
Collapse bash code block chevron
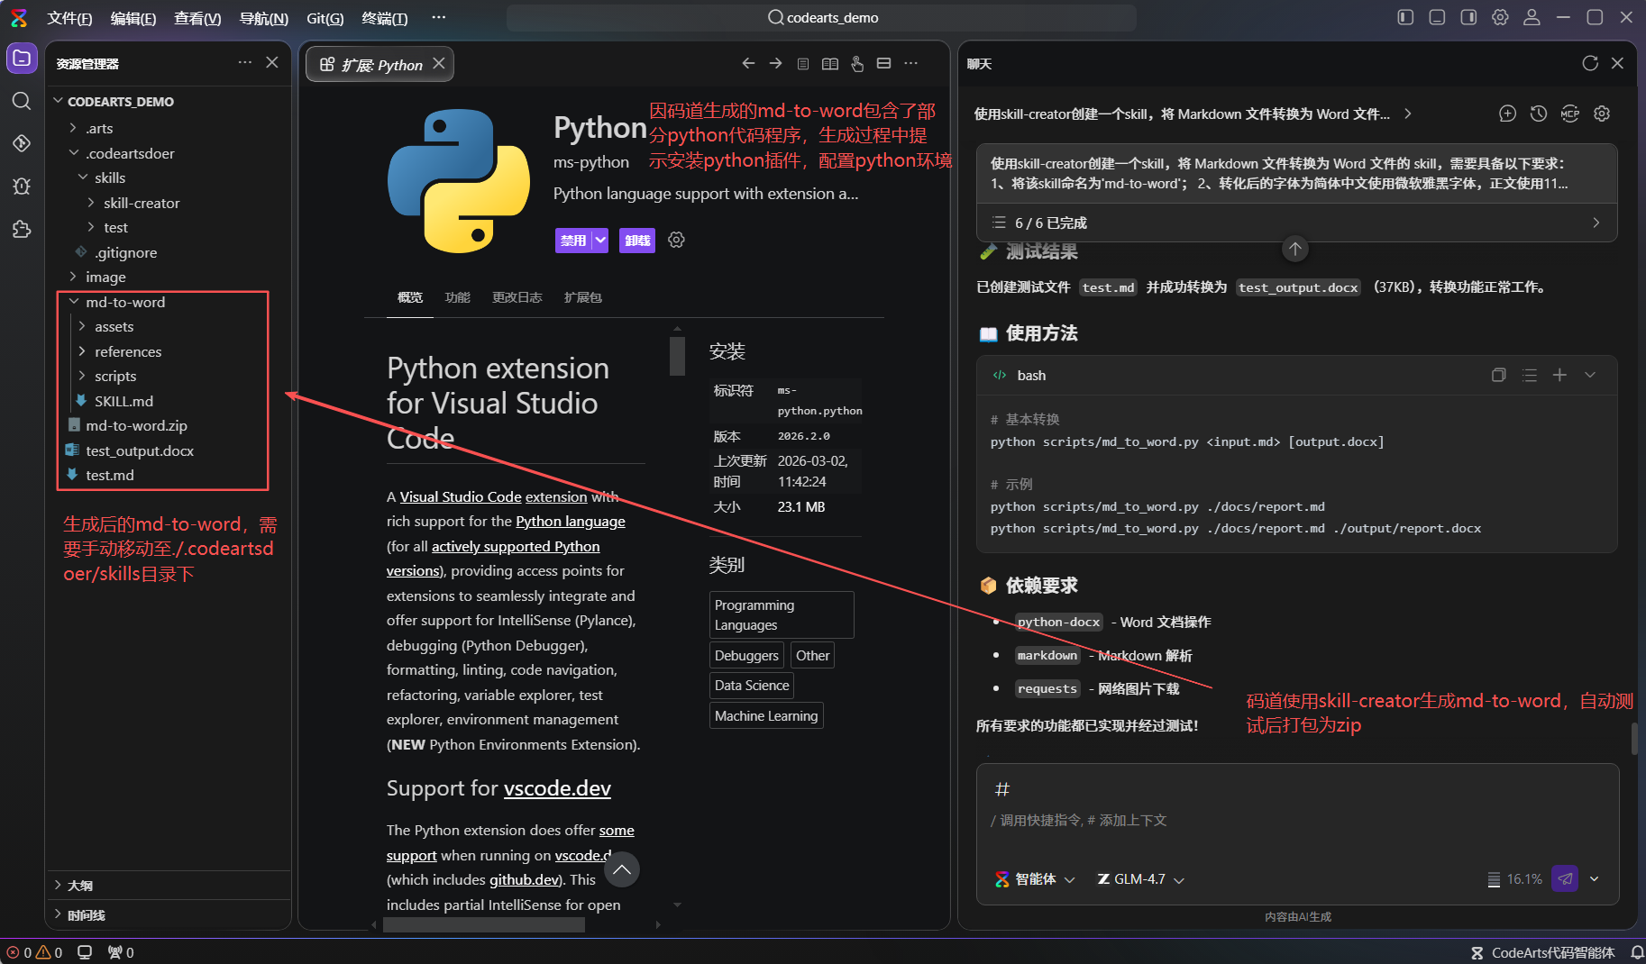[1590, 375]
